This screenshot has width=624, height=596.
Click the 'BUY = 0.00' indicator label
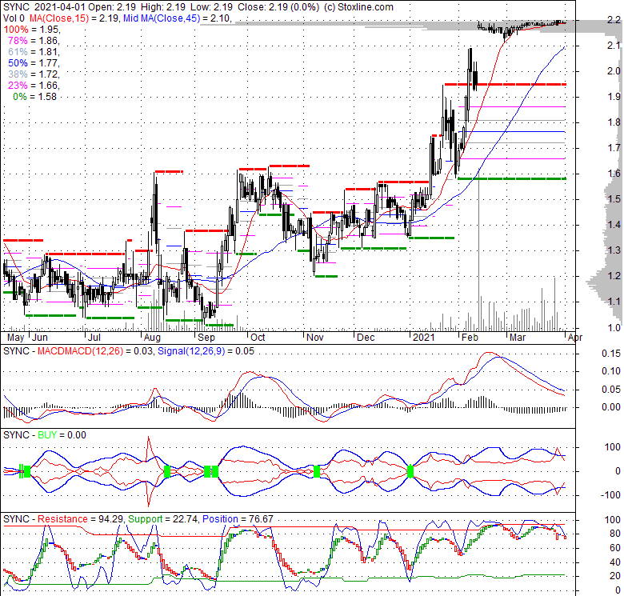62,435
